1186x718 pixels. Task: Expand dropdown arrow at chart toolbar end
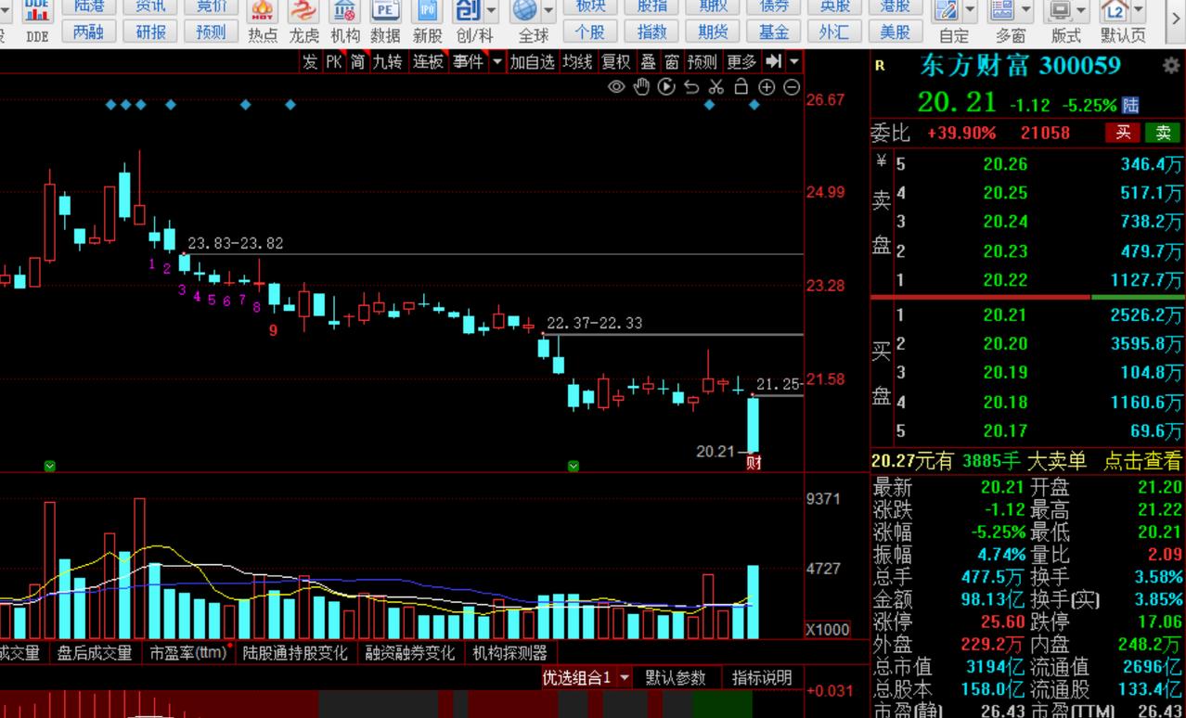(794, 61)
